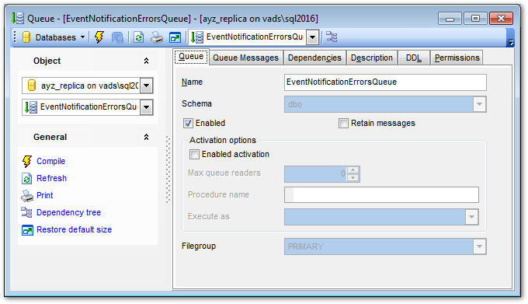Click the Max queue readers value field

[x=315, y=174]
